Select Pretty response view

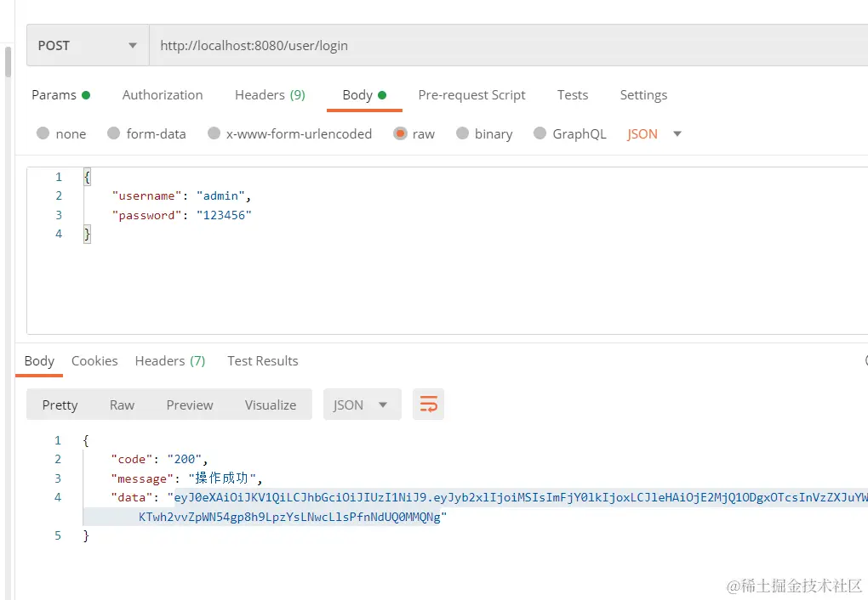tap(60, 405)
